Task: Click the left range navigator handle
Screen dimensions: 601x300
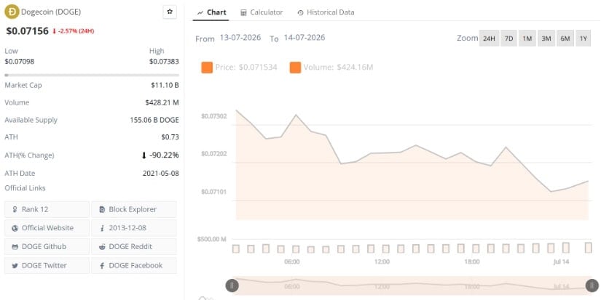Action: (x=232, y=285)
